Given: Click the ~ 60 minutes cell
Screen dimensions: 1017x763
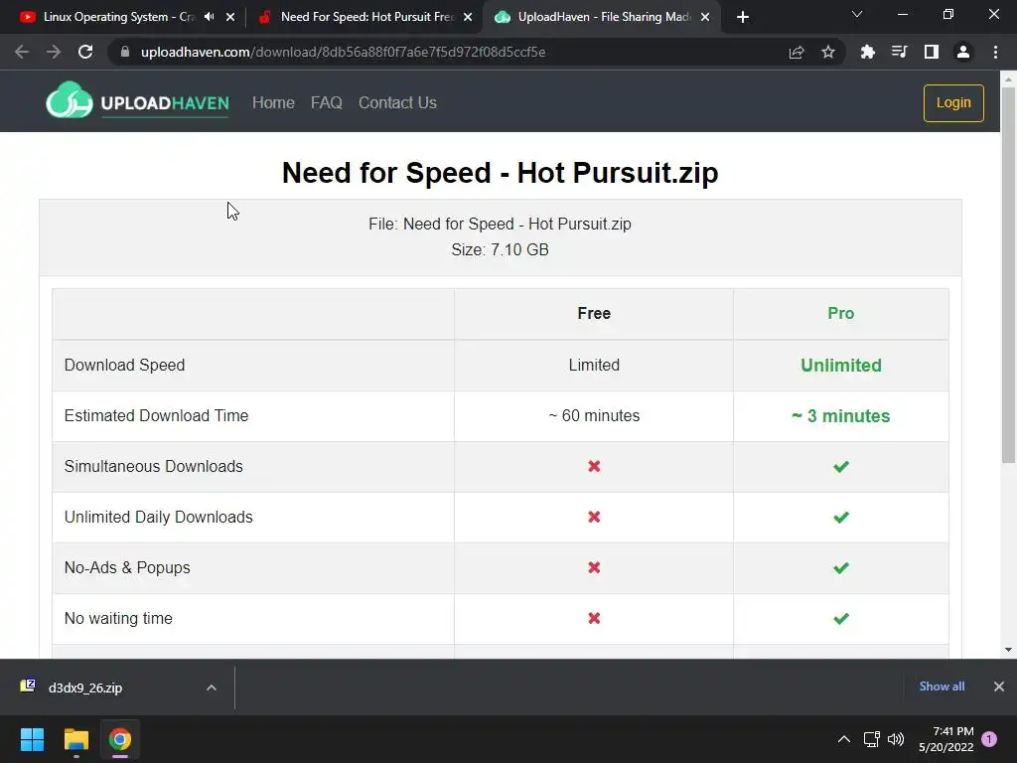Looking at the screenshot, I should click(594, 416).
